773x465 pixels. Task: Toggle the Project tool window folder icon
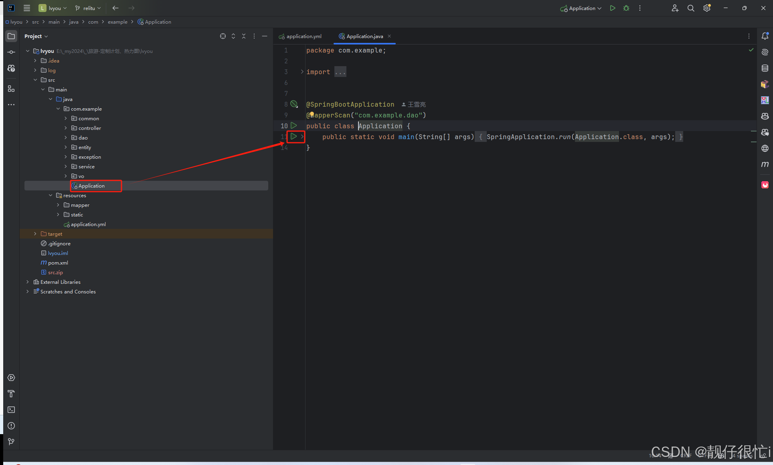click(x=11, y=36)
